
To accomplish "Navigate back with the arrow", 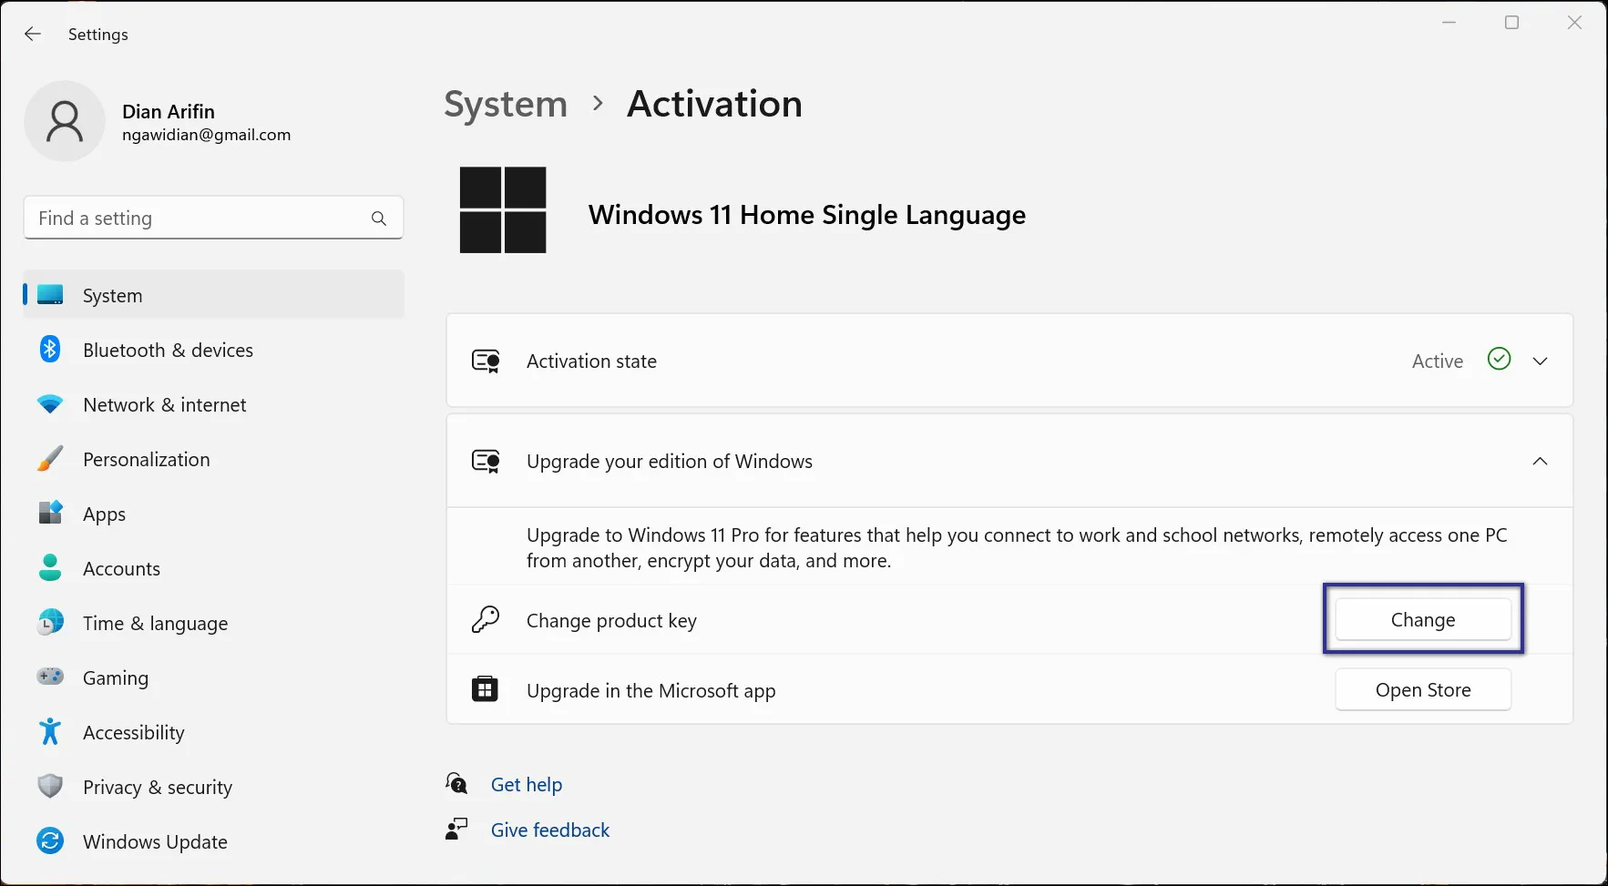I will point(33,34).
